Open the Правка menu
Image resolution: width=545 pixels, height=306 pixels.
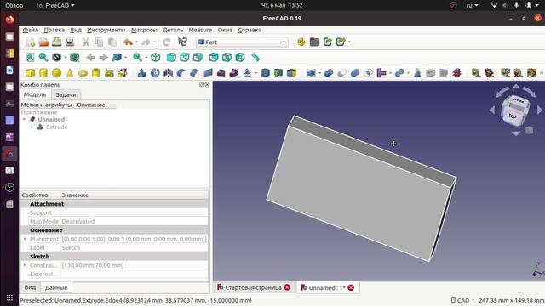pos(54,30)
